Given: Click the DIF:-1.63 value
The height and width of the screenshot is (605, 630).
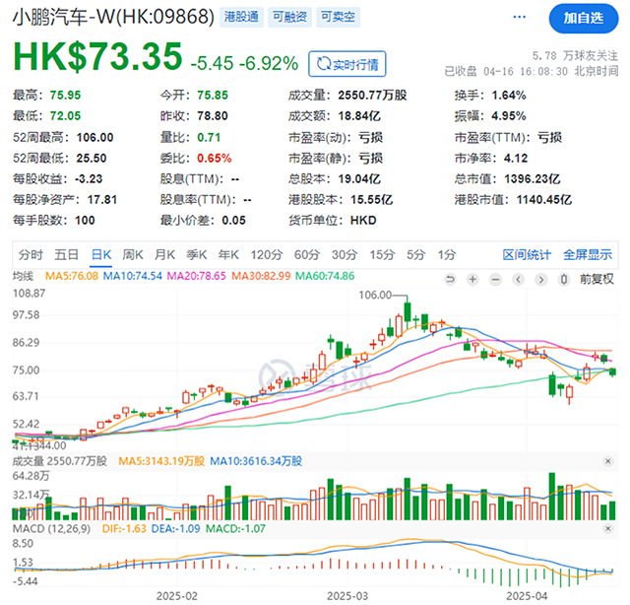Looking at the screenshot, I should [x=124, y=528].
